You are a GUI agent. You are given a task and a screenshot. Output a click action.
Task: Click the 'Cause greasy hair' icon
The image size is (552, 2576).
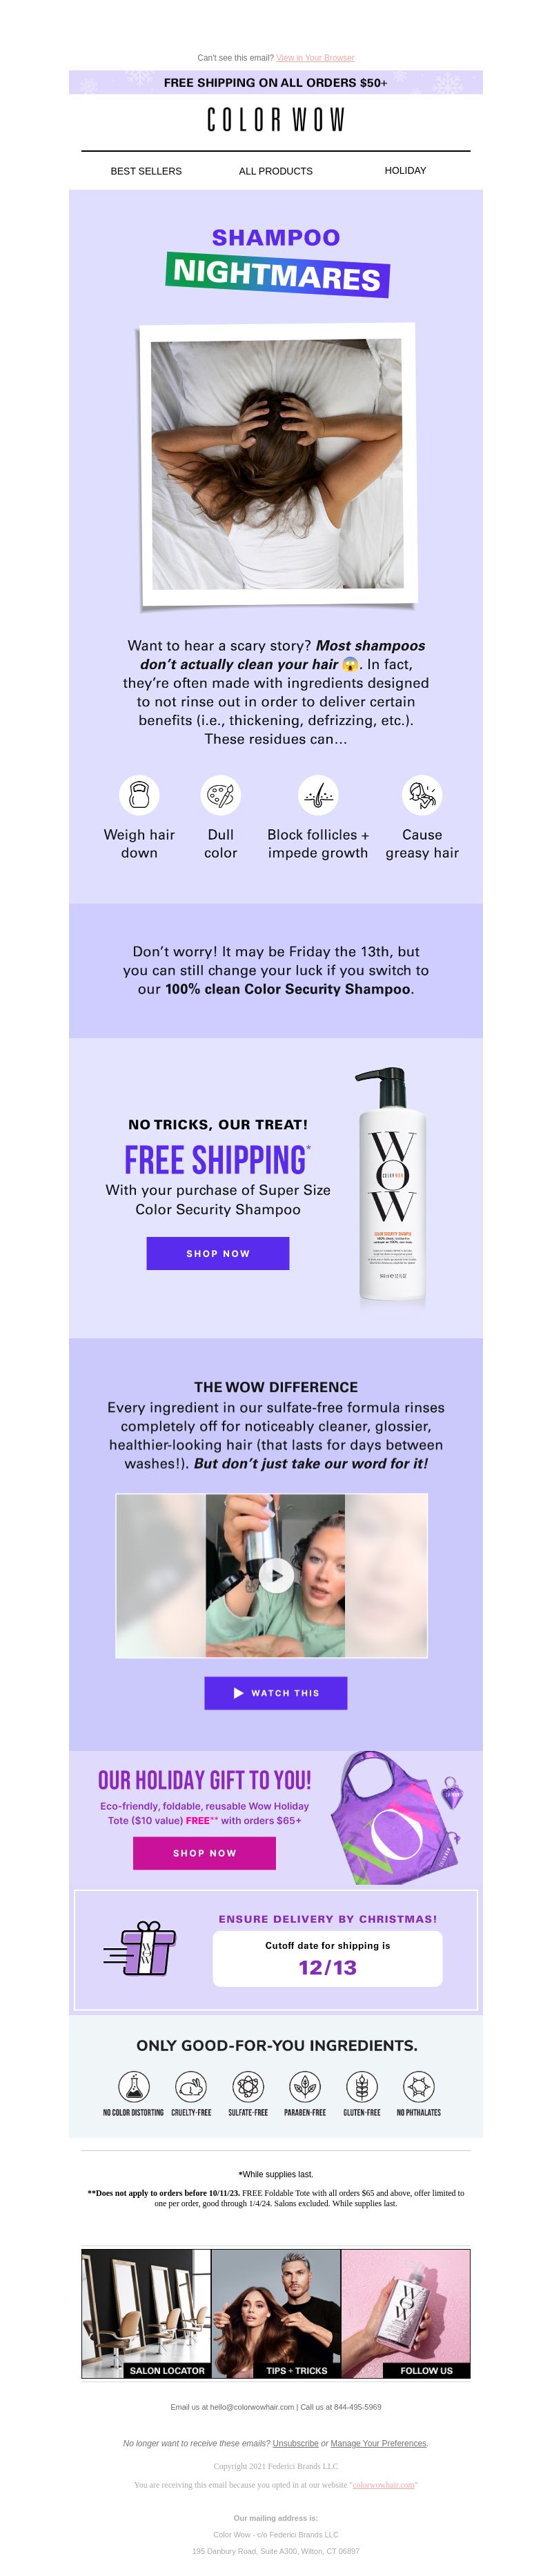point(422,795)
